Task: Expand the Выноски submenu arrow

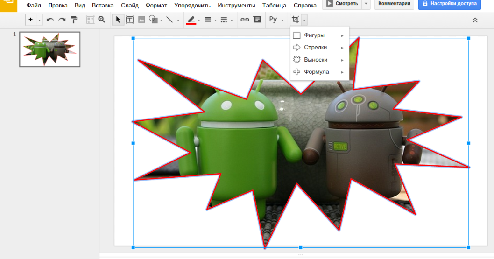Action: (x=342, y=60)
